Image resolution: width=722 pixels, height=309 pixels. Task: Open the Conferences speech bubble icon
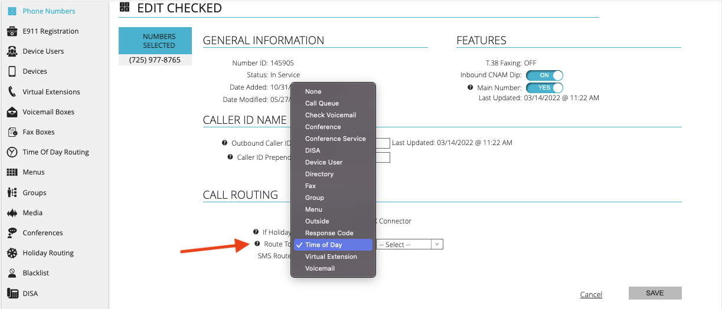point(12,233)
